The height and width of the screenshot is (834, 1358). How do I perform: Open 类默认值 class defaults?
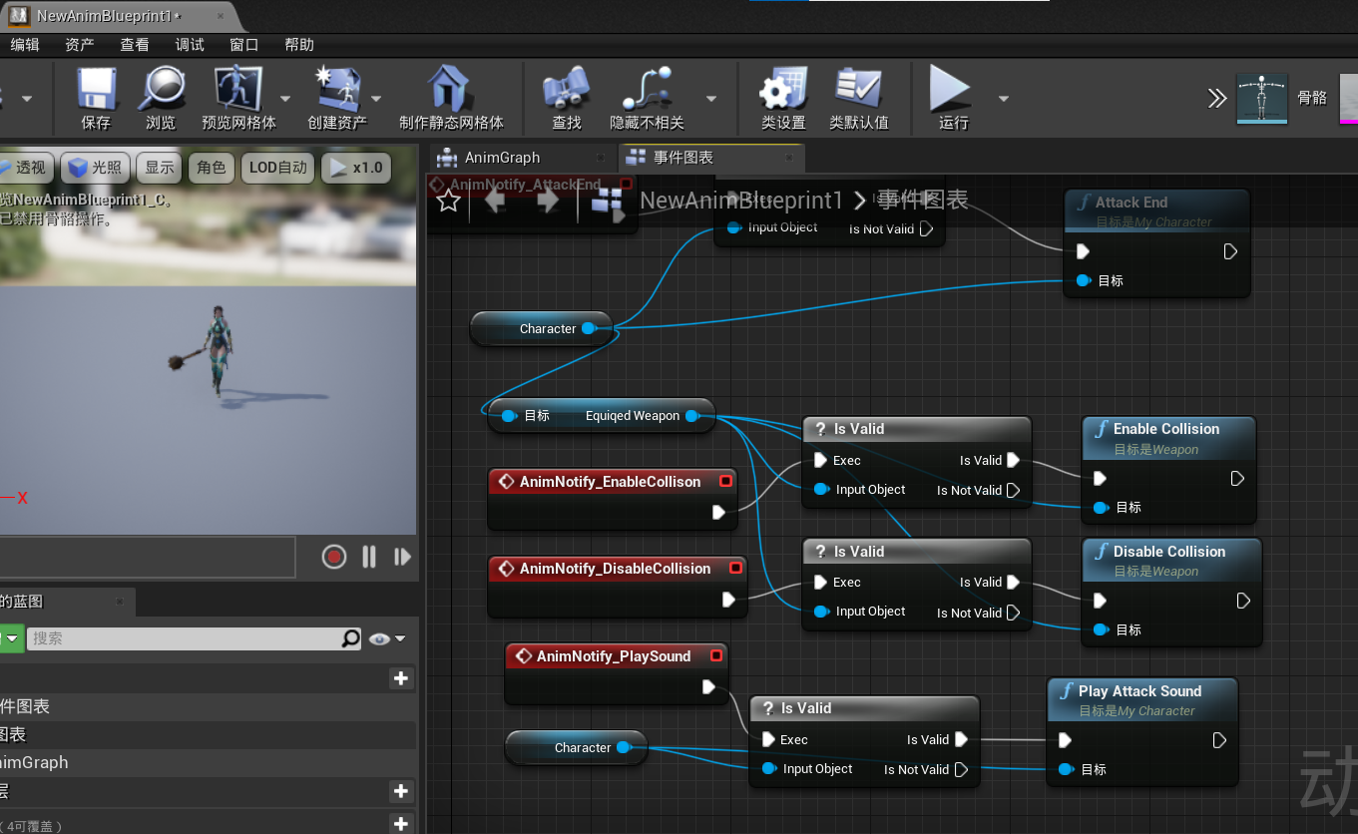click(x=859, y=98)
